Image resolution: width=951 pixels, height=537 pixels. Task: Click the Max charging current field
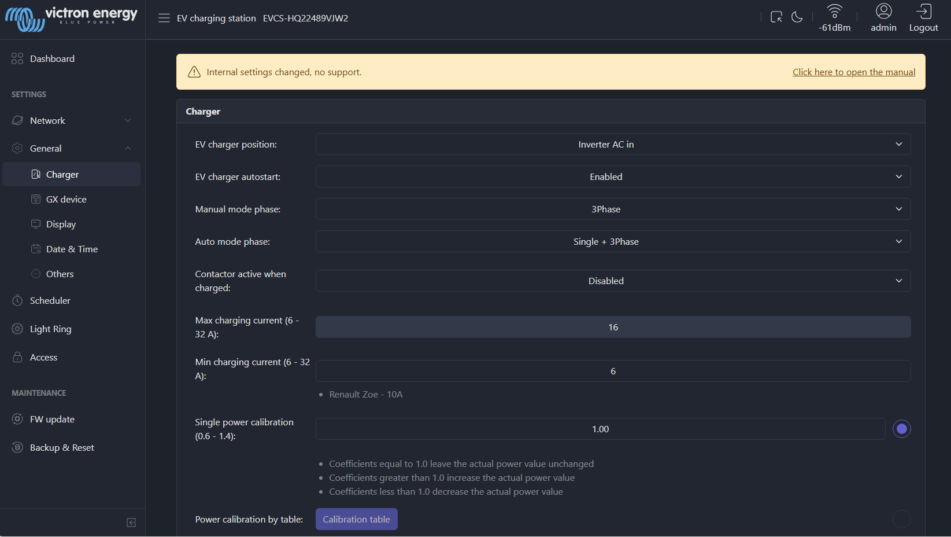click(613, 327)
